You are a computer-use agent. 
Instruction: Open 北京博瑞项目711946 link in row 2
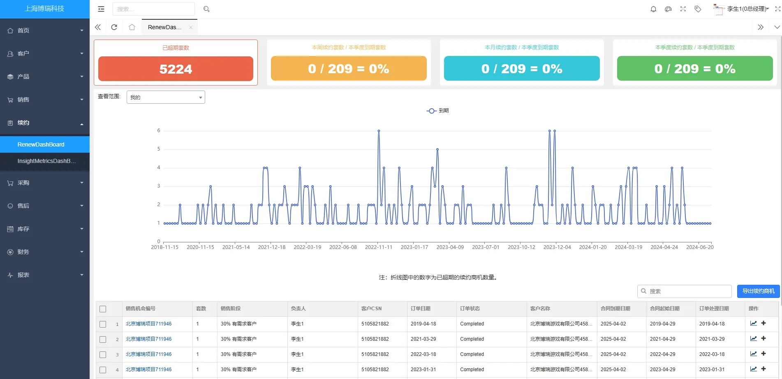pyautogui.click(x=148, y=339)
